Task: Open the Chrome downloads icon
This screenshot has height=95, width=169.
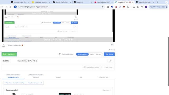Action: (134, 7)
